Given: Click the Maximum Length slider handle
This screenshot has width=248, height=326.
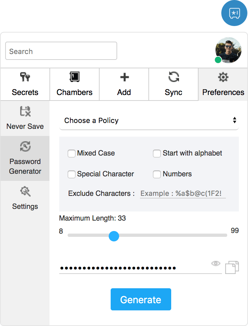Looking at the screenshot, I should point(114,236).
